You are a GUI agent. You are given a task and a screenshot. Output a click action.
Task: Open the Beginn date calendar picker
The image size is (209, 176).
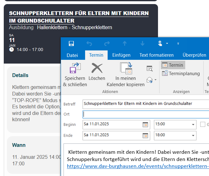(145, 125)
